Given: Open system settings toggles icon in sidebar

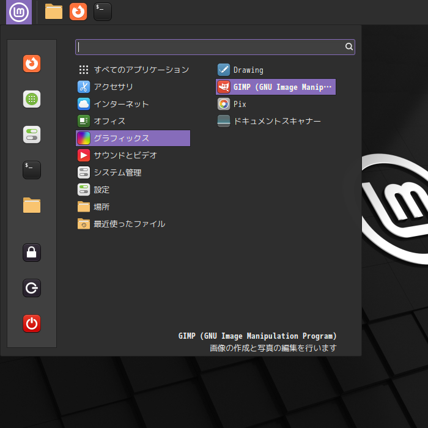Looking at the screenshot, I should click(32, 135).
